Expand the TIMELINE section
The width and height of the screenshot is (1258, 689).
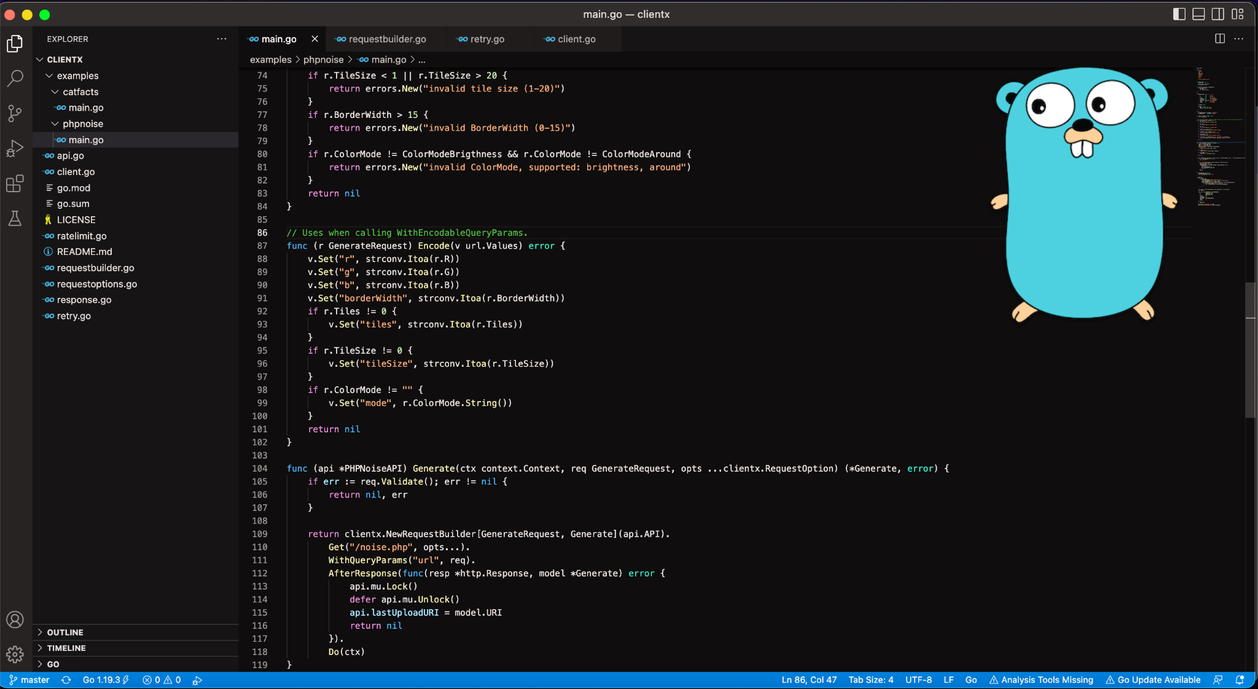pyautogui.click(x=66, y=648)
